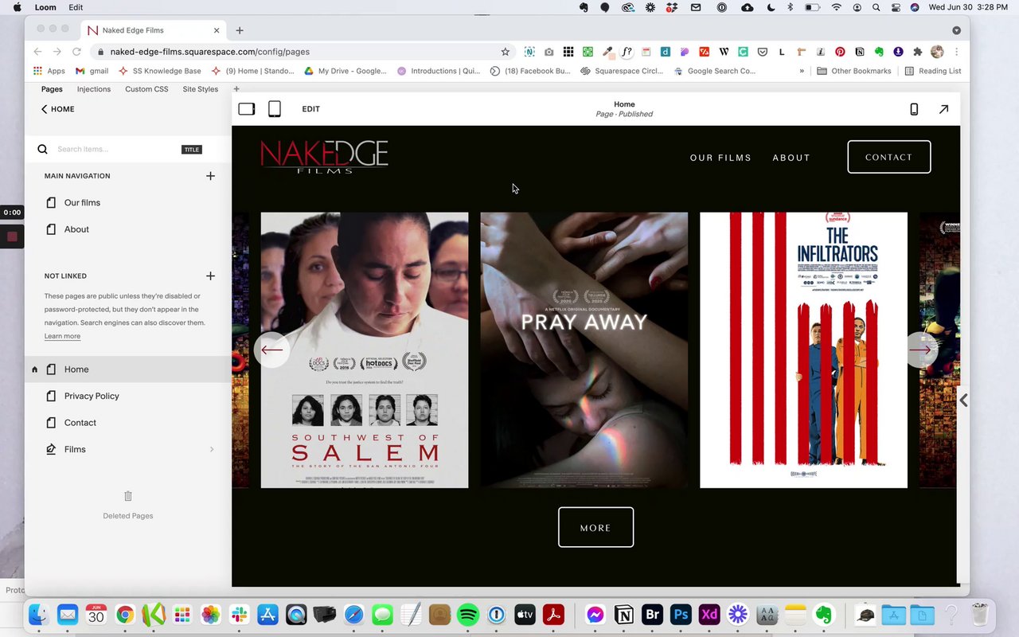
Task: Click EDIT to edit the page
Action: (311, 109)
